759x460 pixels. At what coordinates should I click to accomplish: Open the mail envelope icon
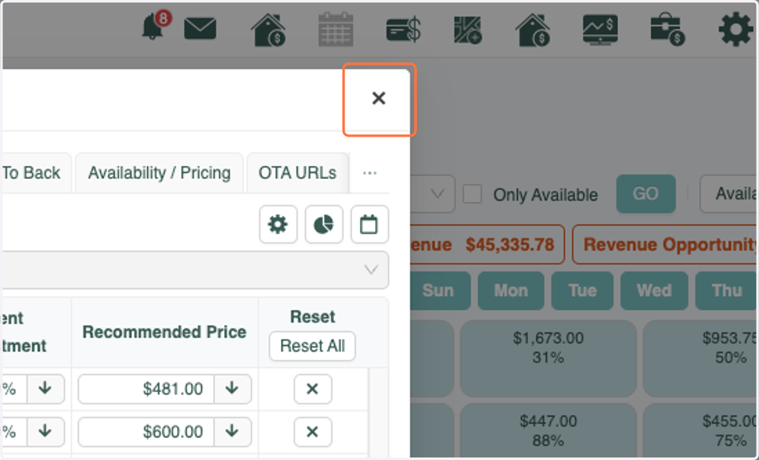pyautogui.click(x=201, y=28)
